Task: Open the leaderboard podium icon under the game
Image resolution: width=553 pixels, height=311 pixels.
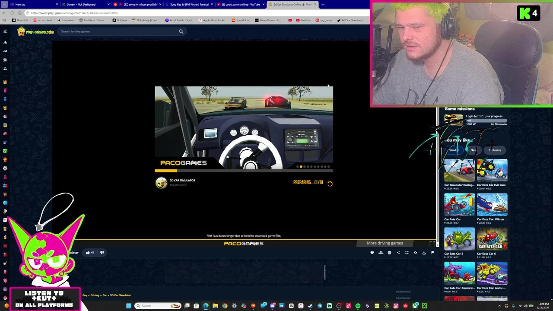Action: [381, 253]
